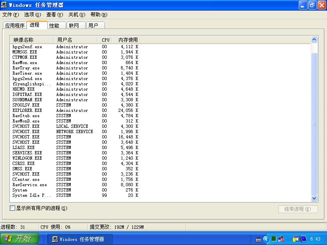Open the tray clock showing 6:43
This screenshot has width=327, height=245.
click(x=315, y=239)
